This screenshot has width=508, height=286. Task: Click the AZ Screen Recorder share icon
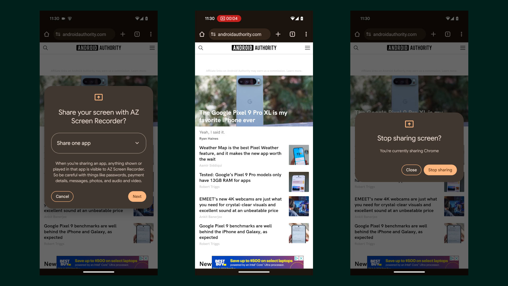99,97
